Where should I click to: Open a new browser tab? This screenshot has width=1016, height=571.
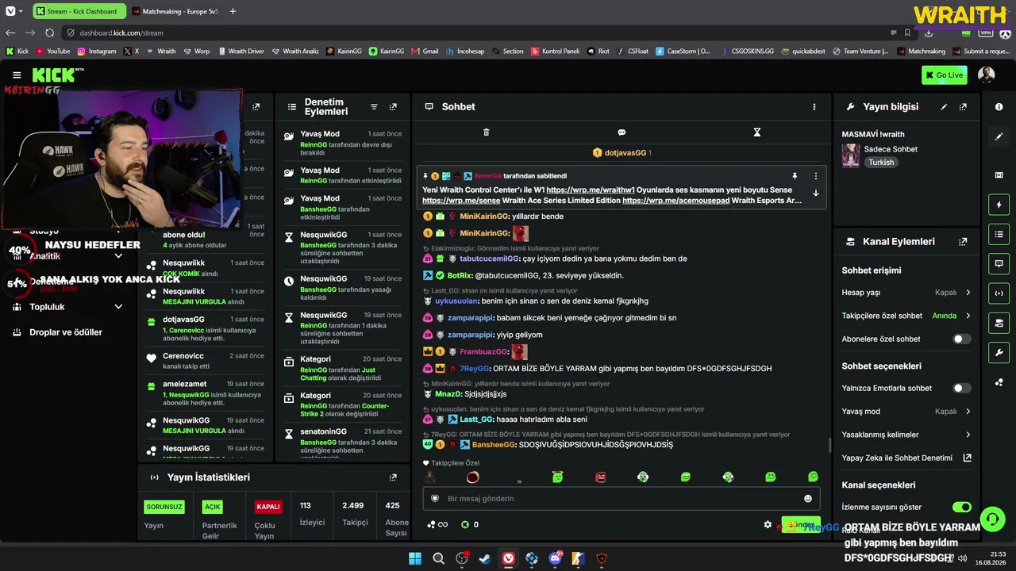point(233,11)
